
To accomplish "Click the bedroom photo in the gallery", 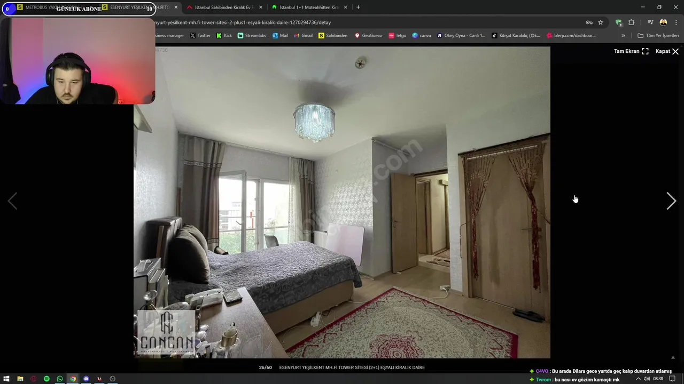I will click(x=342, y=202).
